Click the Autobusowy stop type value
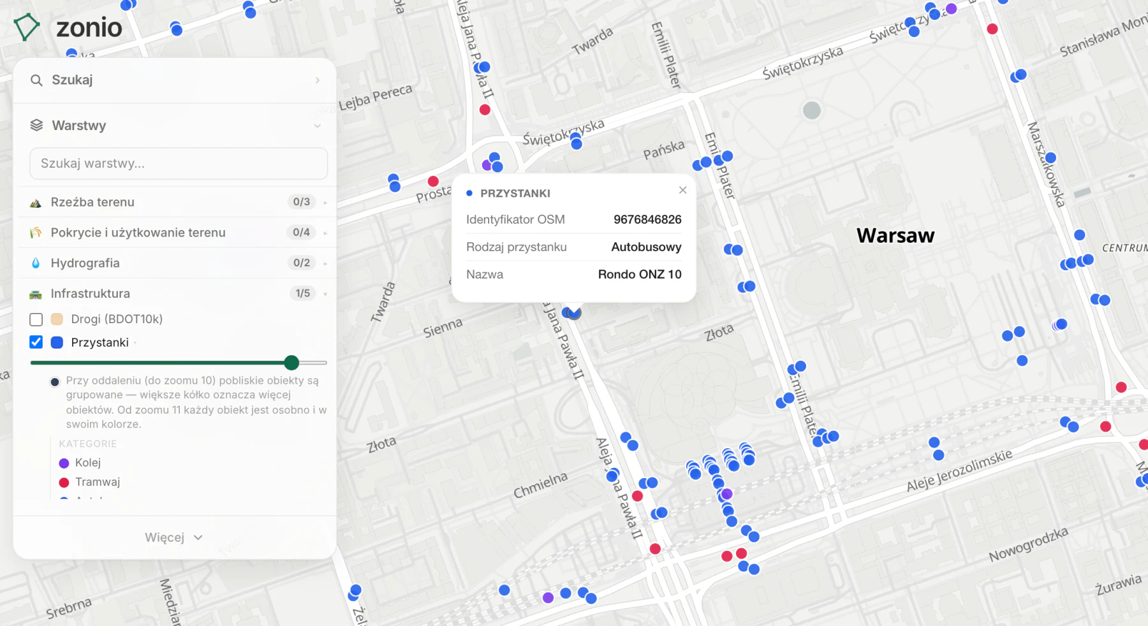 (646, 247)
